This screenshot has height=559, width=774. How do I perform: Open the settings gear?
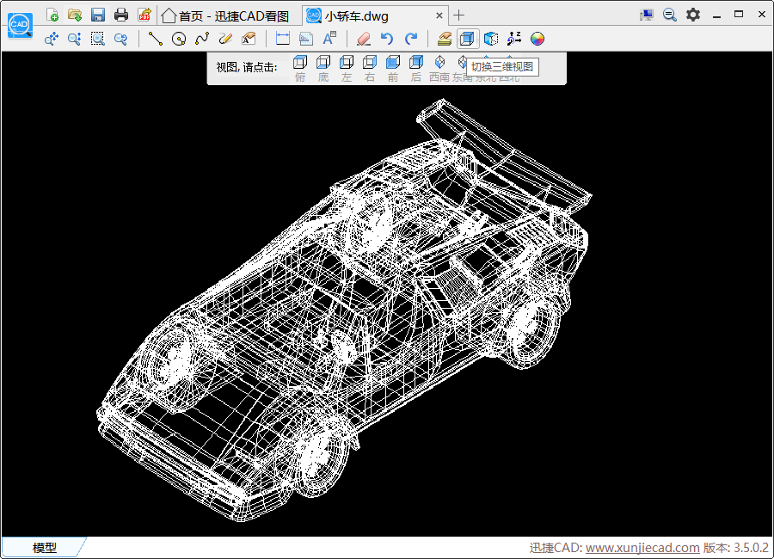coord(693,15)
